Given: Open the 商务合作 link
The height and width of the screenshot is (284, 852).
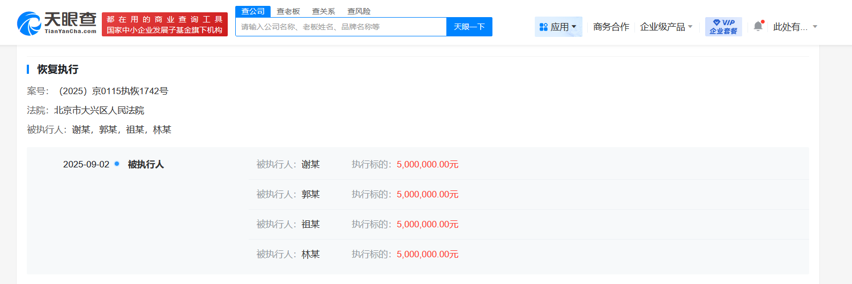Looking at the screenshot, I should [611, 27].
